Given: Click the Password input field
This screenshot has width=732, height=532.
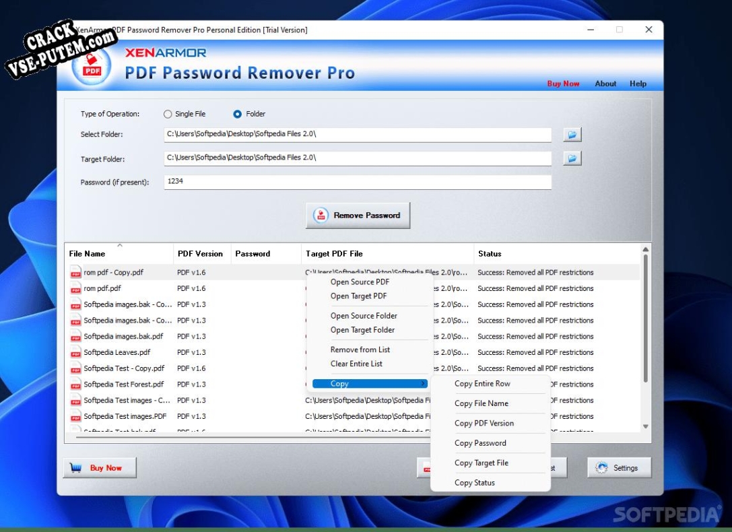Looking at the screenshot, I should [x=357, y=182].
